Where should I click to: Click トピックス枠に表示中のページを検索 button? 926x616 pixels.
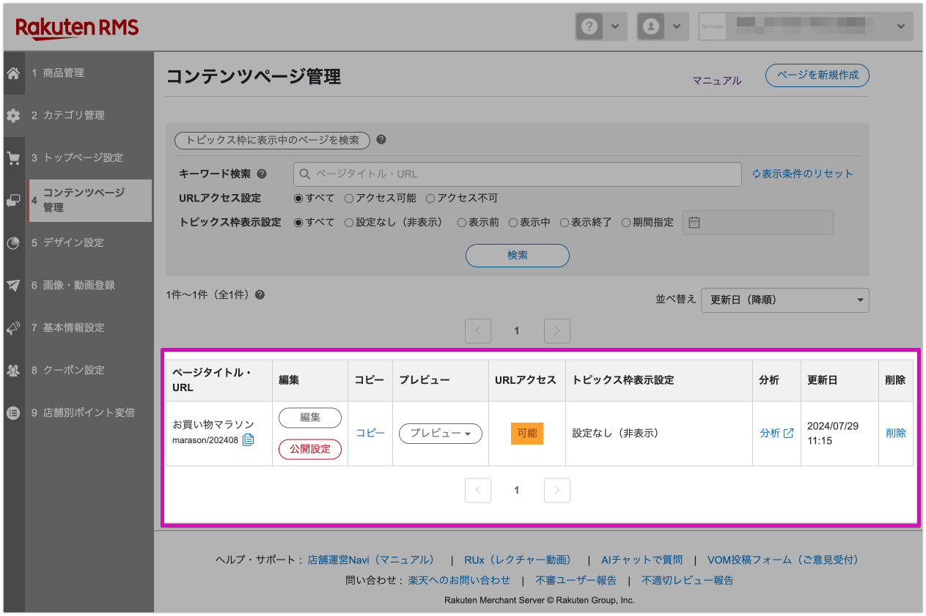pyautogui.click(x=272, y=140)
